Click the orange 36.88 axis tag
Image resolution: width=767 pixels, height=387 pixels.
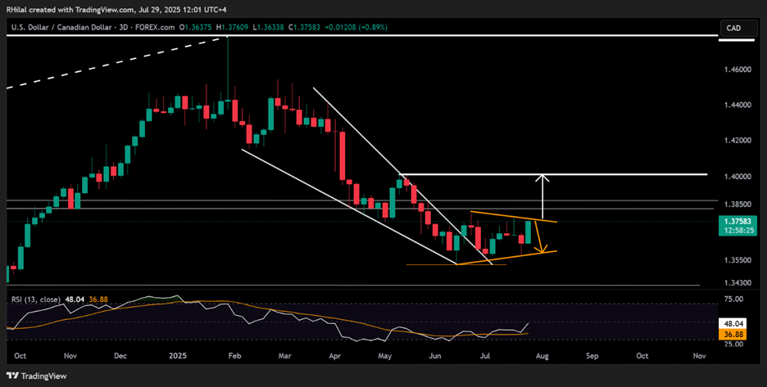tap(734, 333)
